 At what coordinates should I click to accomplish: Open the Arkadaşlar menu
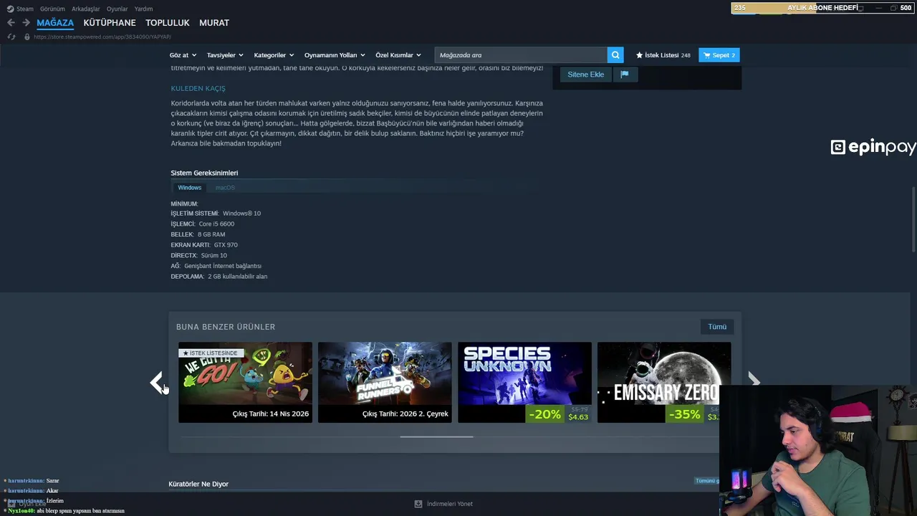(x=86, y=9)
